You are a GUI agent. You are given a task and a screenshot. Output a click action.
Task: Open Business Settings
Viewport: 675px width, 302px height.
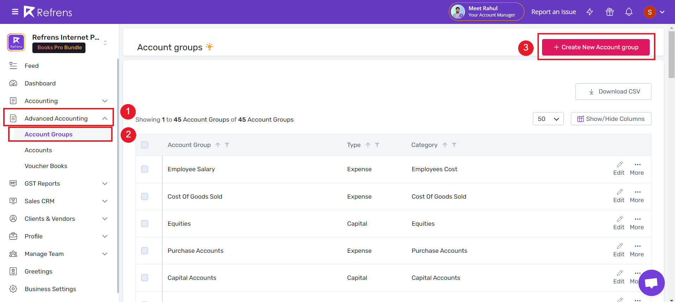click(x=50, y=289)
